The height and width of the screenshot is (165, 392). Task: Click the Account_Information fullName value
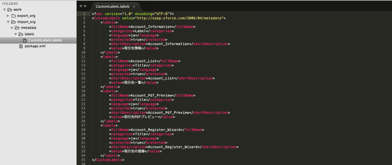[x=152, y=27]
